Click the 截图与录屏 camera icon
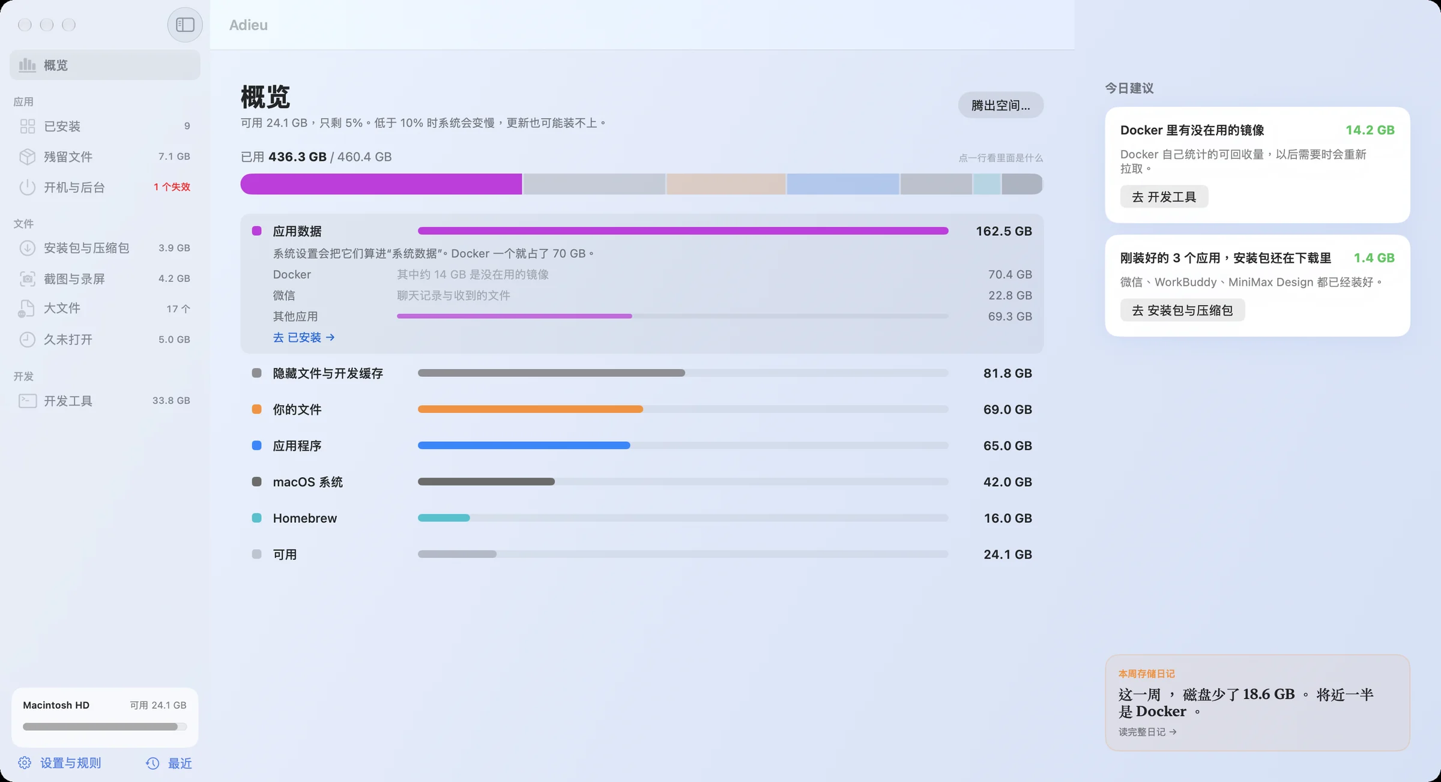 (x=28, y=278)
